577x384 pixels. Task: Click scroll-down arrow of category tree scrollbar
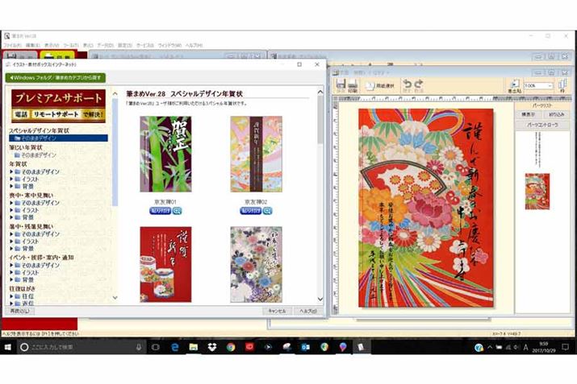click(x=115, y=297)
